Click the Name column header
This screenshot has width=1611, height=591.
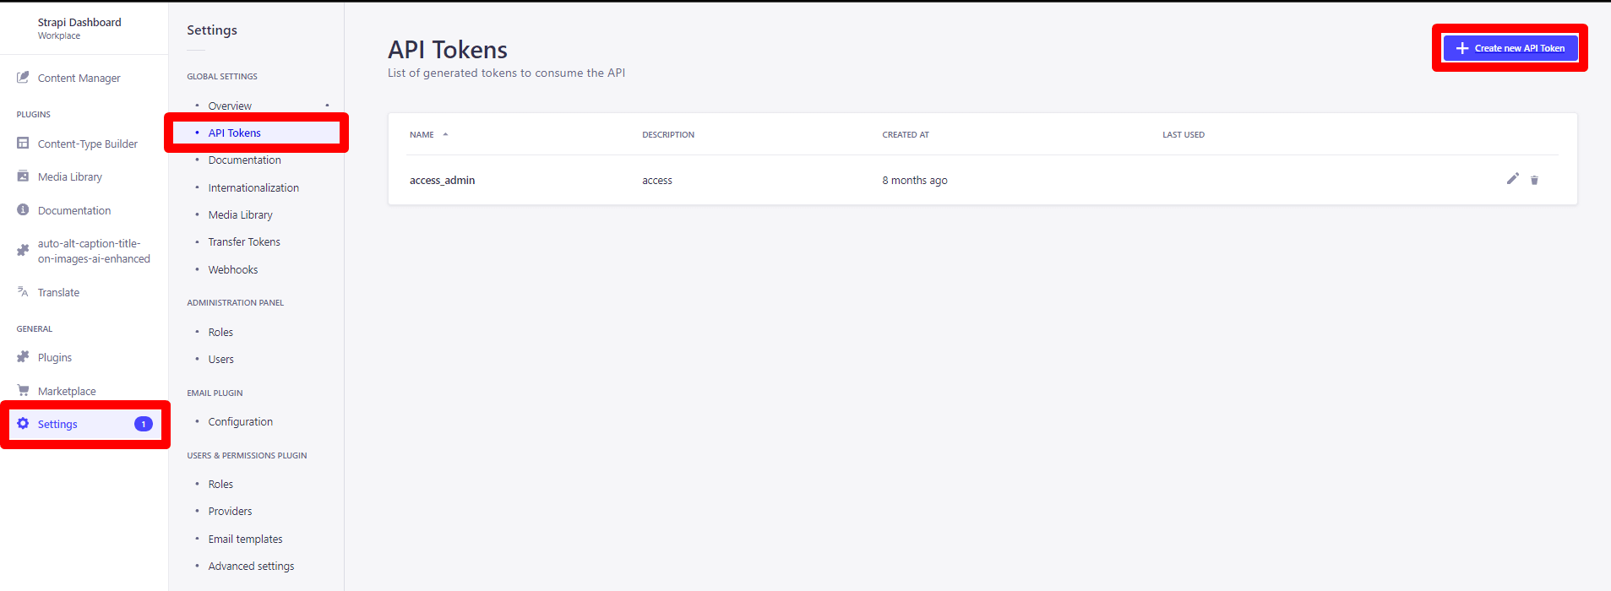[x=422, y=134]
